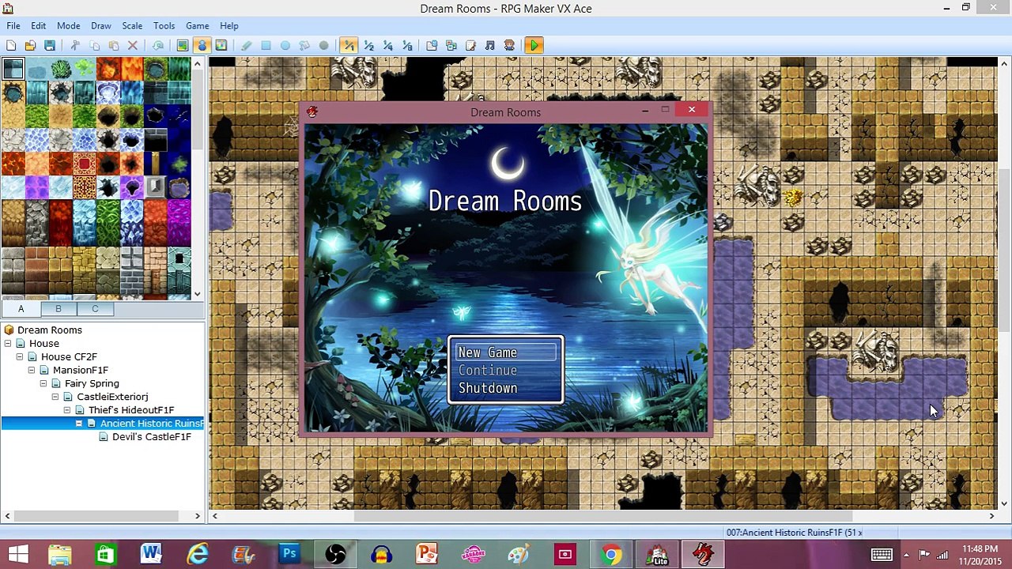
Task: Open the Draw menu
Action: coord(100,25)
